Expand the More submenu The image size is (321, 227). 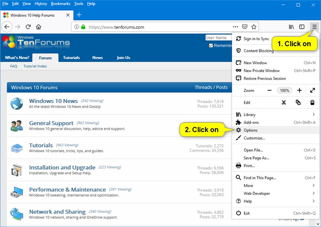[276, 186]
